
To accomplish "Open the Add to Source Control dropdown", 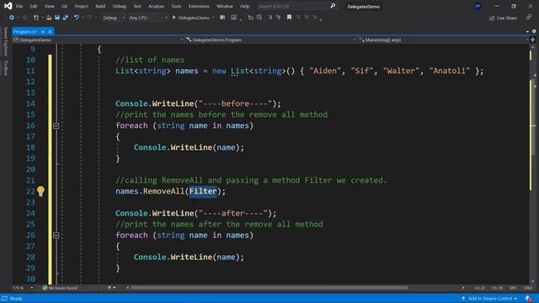I will click(489, 299).
